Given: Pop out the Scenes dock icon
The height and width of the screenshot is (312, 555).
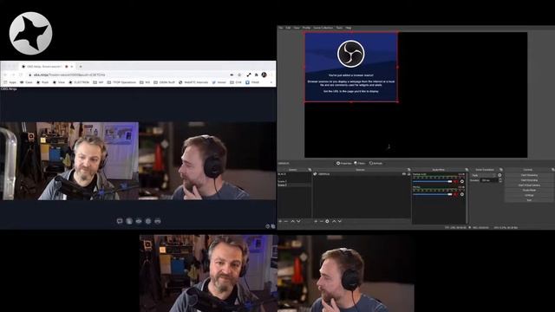Looking at the screenshot, I should click(x=310, y=170).
